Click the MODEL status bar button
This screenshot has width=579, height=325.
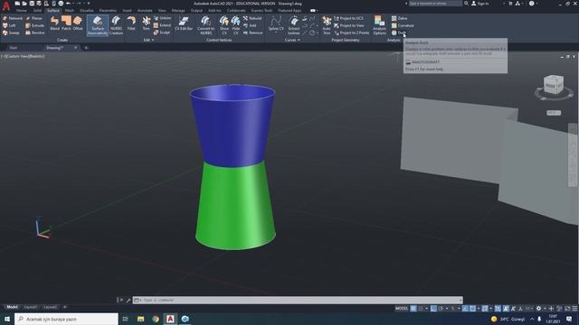click(x=402, y=309)
